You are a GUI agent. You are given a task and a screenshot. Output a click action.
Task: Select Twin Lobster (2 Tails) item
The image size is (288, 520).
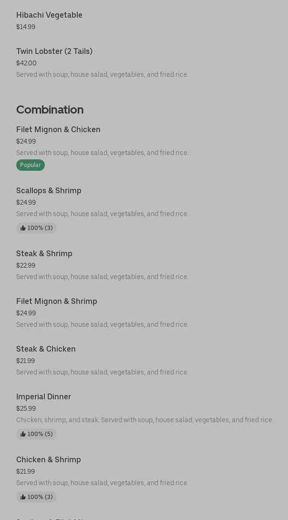tap(54, 52)
